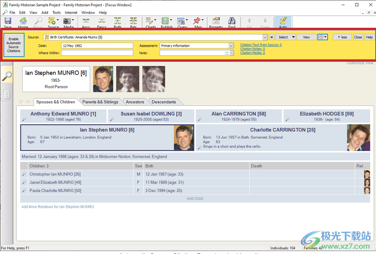Click the magnifier beside Paula Charlotte MUNRO
The width and height of the screenshot is (376, 254).
click(24, 191)
